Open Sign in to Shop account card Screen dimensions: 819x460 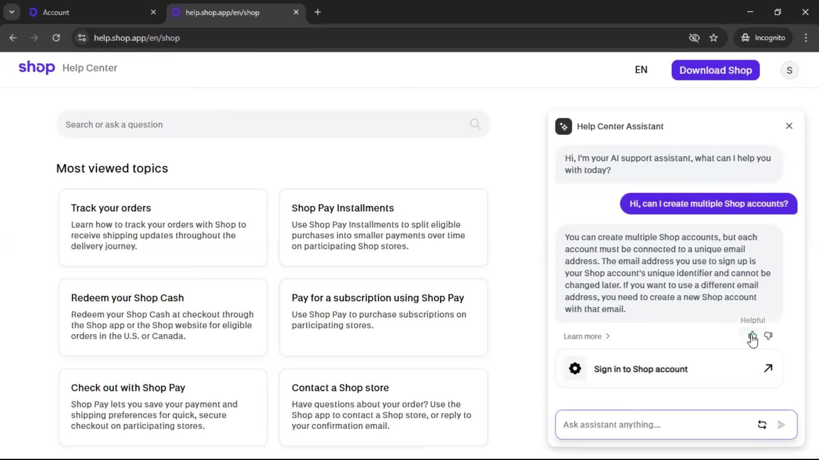669,369
